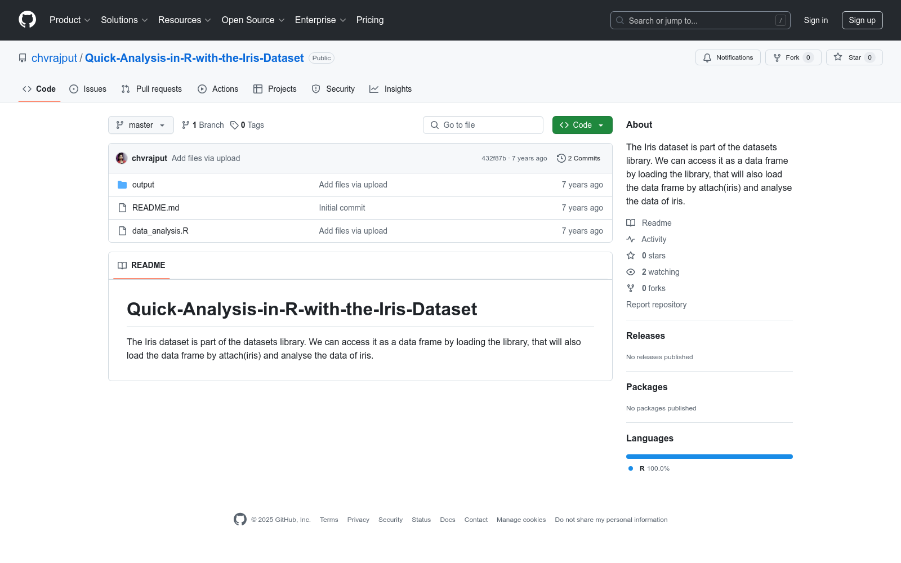Screen dimensions: 901x563
Task: Click the eye icon beside 2 watching
Action: (631, 272)
